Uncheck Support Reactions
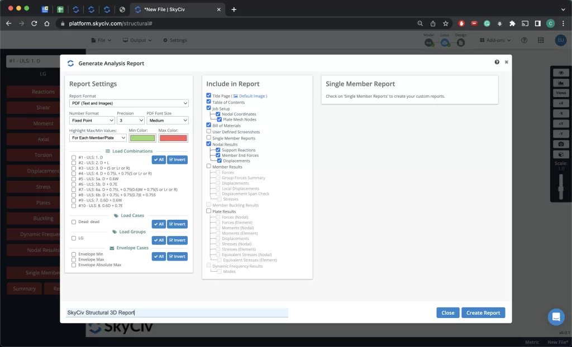 pyautogui.click(x=218, y=150)
